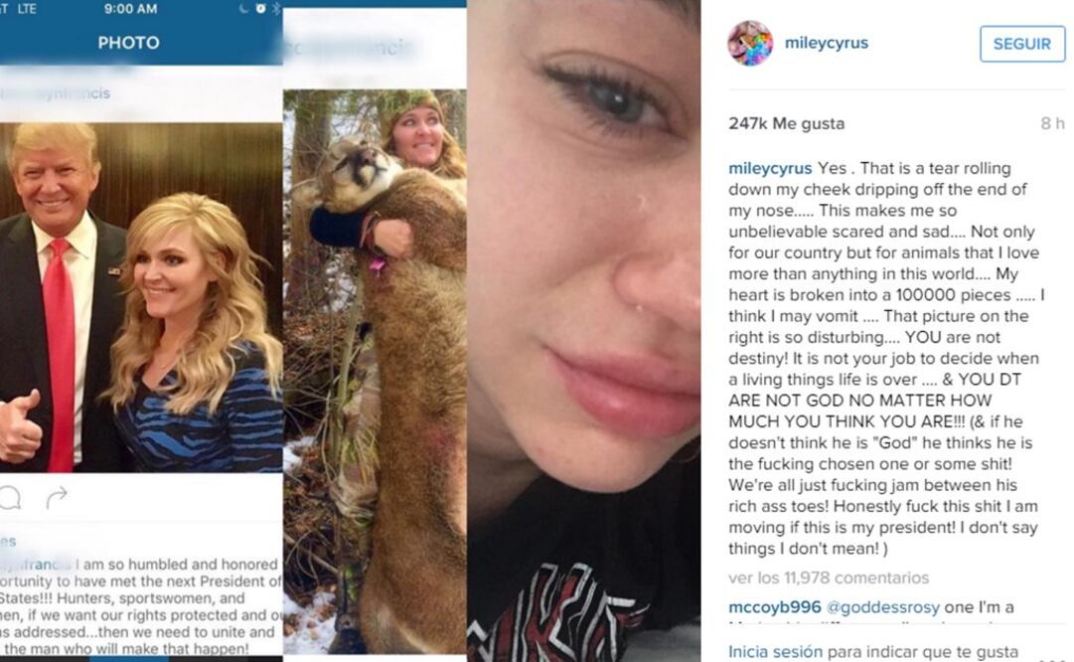The height and width of the screenshot is (662, 1074).
Task: Open the '247k Me gusta' likes count
Action: pyautogui.click(x=786, y=124)
